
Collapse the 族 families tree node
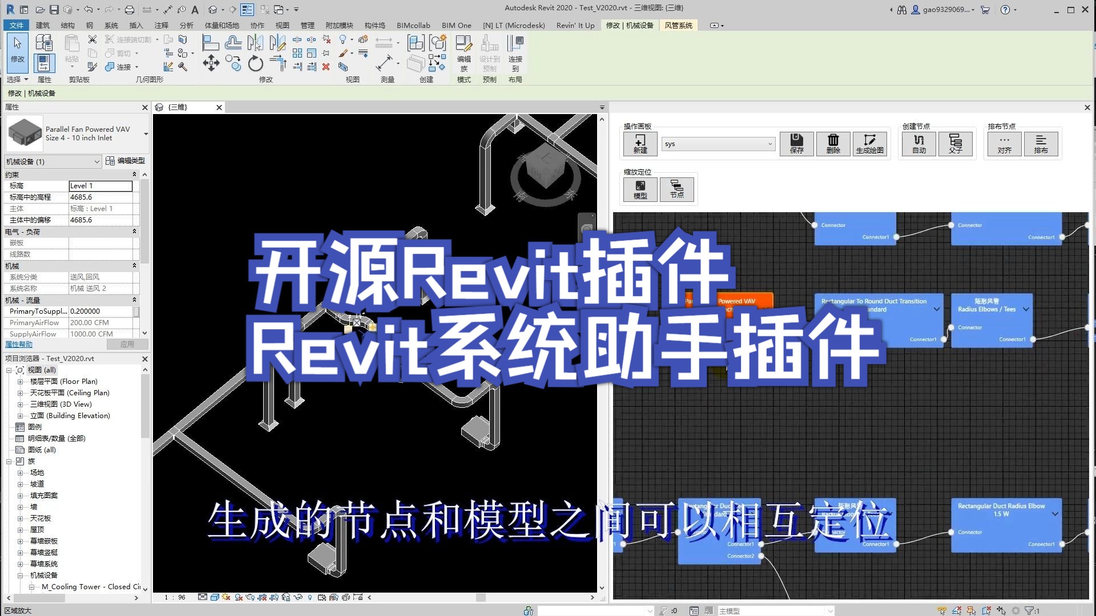coord(9,461)
